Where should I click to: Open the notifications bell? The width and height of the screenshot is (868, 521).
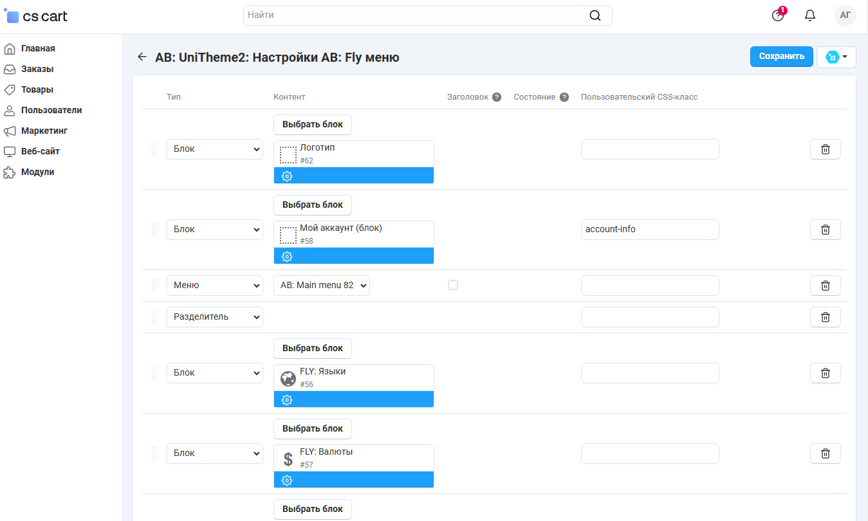810,15
